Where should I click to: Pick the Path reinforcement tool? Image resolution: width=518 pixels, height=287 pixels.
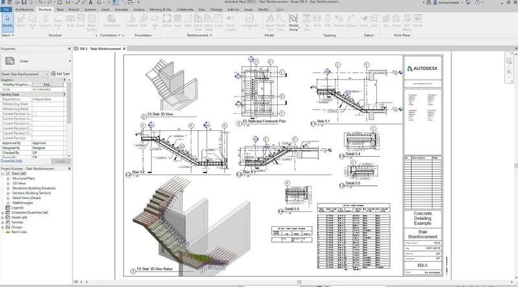(188, 21)
